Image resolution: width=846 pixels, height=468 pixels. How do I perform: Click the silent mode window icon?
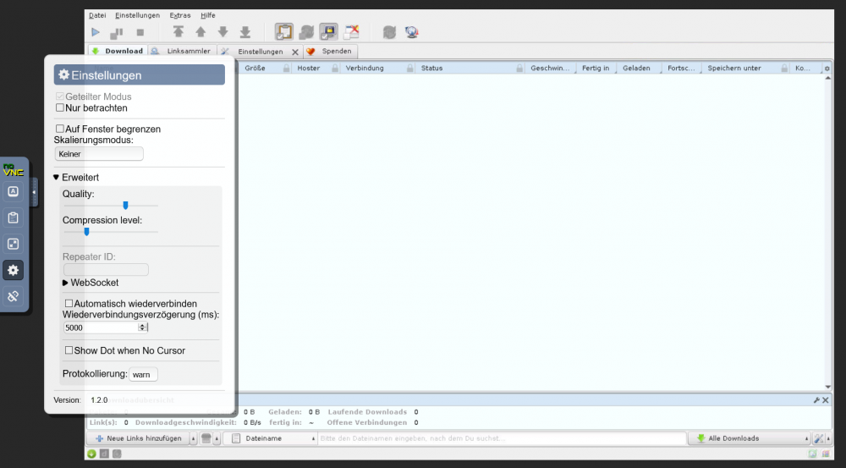tap(352, 32)
